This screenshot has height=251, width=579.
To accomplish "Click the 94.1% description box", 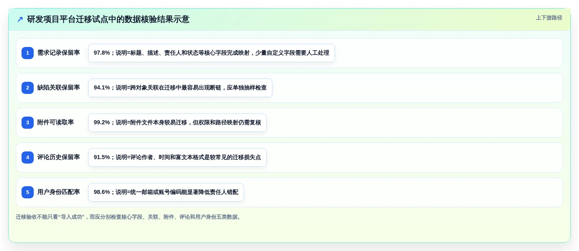I will click(x=180, y=88).
